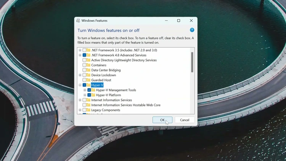The image size is (286, 161).
Task: Select the Legacy Components label
Action: pyautogui.click(x=106, y=110)
